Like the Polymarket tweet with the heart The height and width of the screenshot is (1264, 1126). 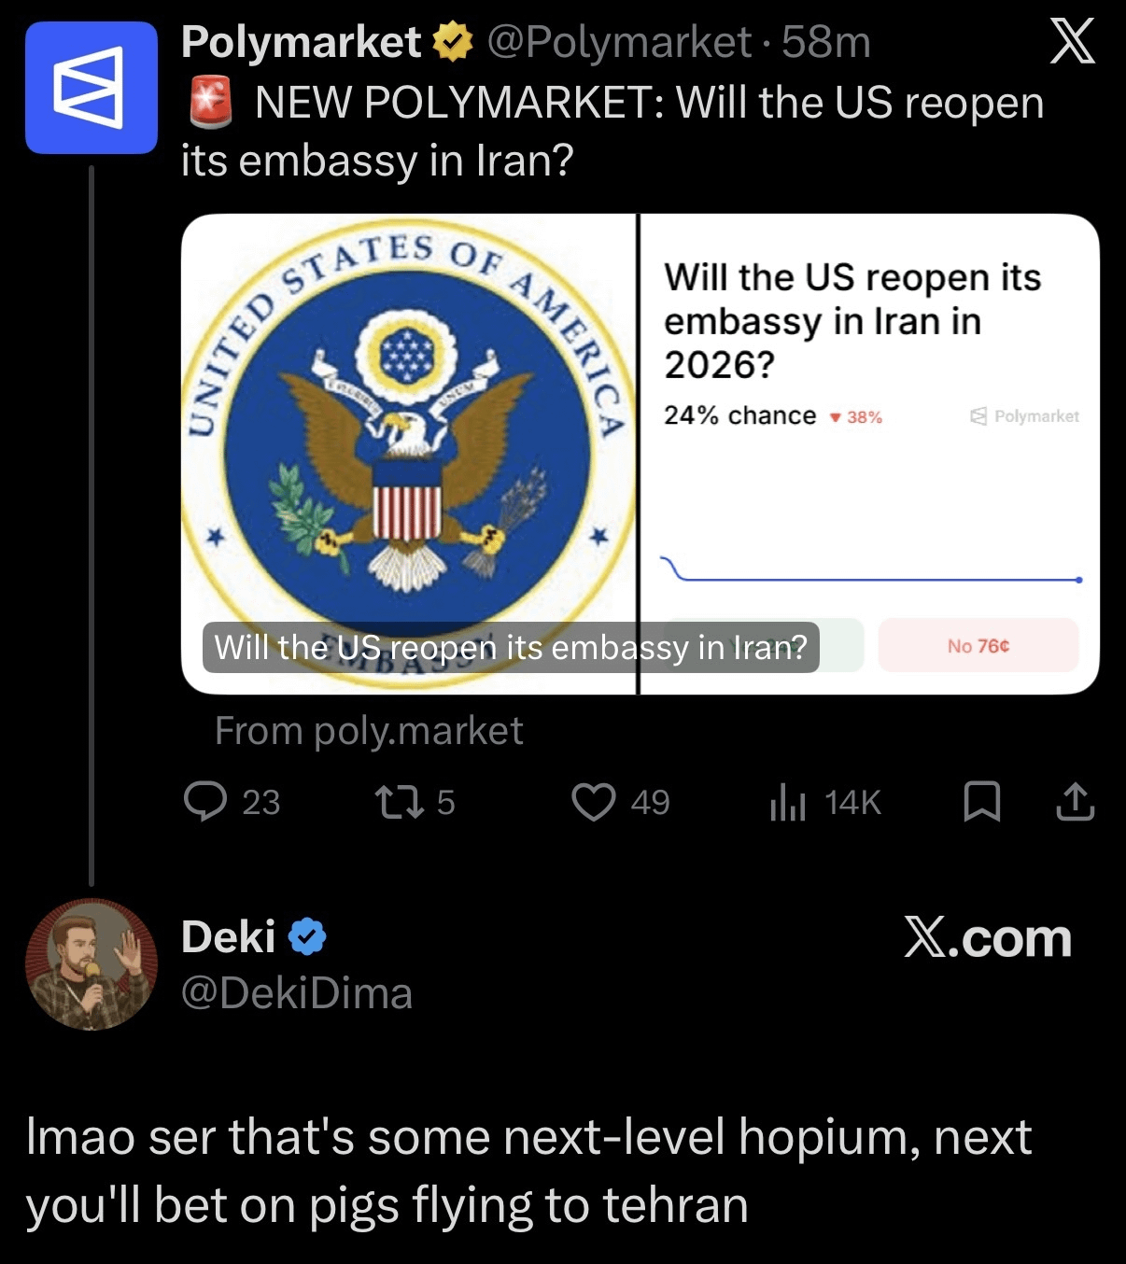(594, 802)
